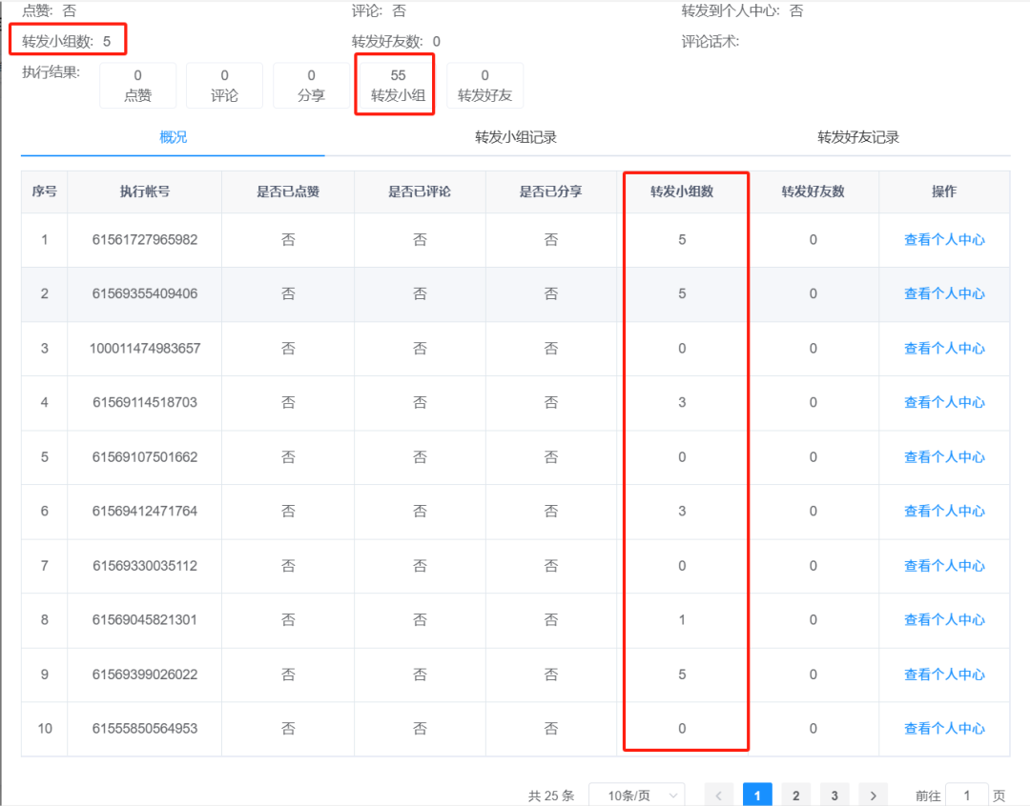1030x806 pixels.
Task: Open the 转发好友记录 tab
Action: pyautogui.click(x=858, y=137)
